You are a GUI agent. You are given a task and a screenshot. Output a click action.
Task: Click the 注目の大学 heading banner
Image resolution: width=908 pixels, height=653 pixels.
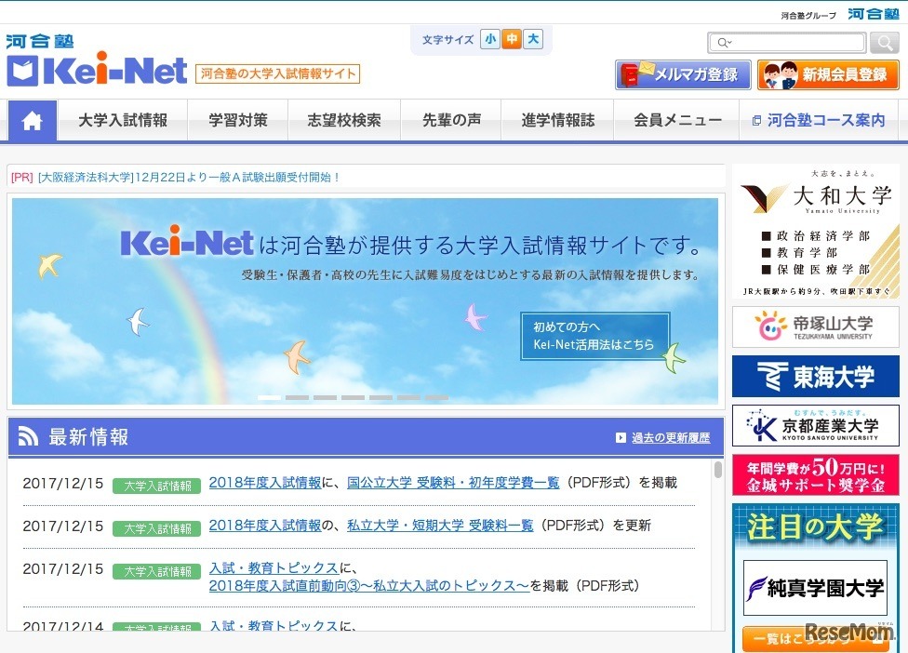[x=815, y=526]
